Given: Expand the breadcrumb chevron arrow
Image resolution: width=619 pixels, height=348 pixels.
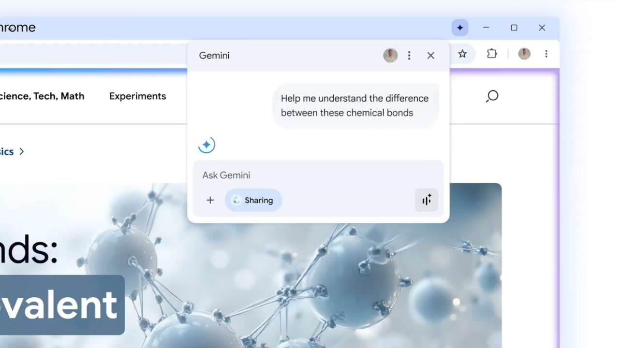Looking at the screenshot, I should pos(21,151).
